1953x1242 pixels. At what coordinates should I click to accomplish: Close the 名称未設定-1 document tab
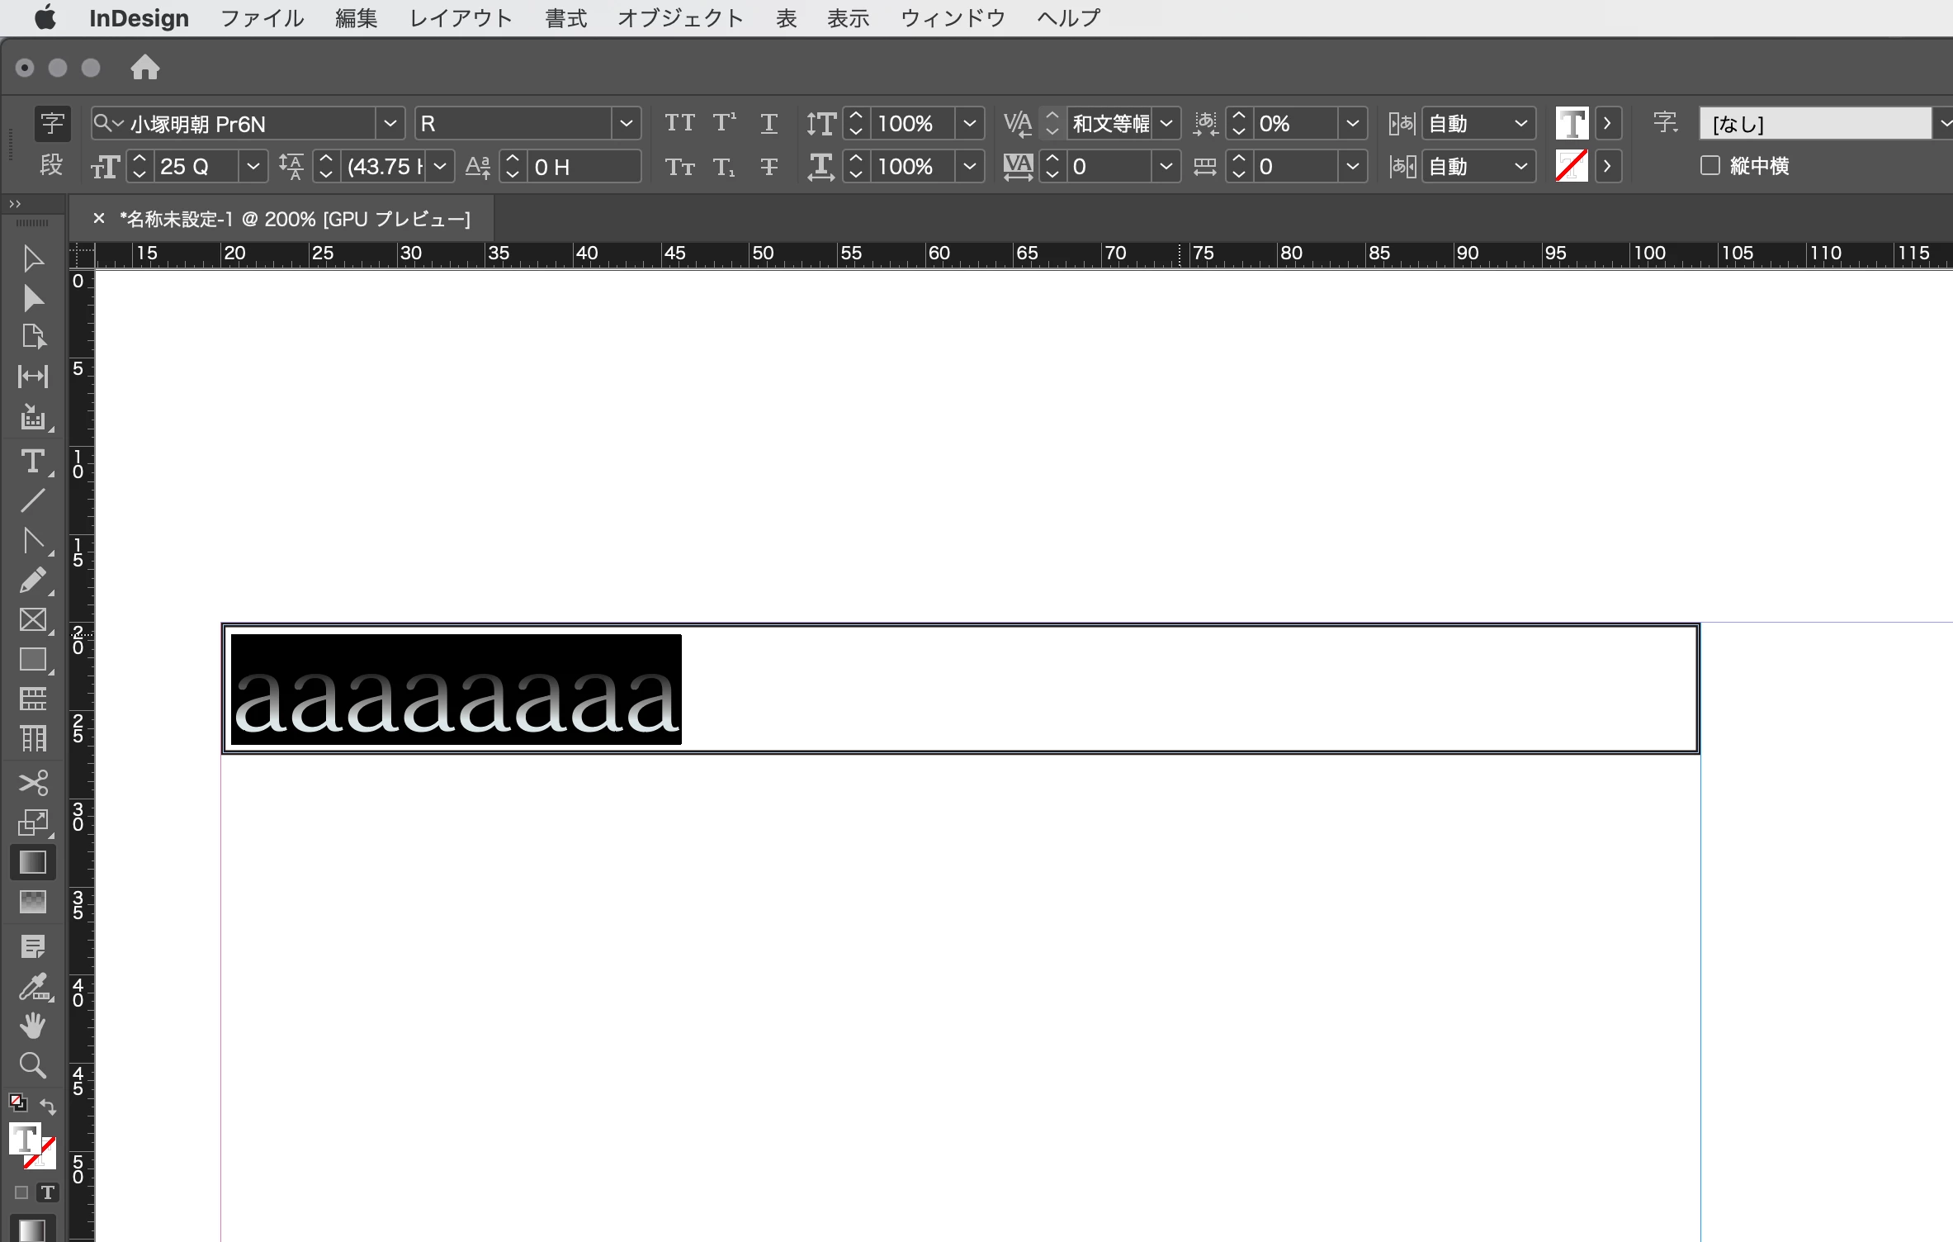[x=99, y=219]
